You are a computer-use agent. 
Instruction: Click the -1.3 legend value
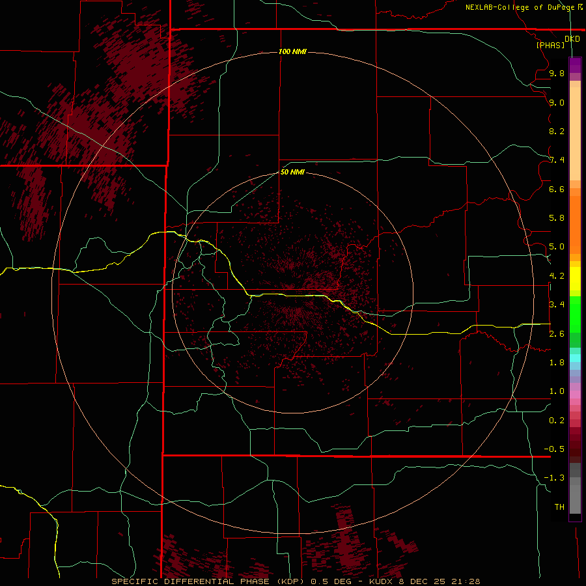(554, 478)
